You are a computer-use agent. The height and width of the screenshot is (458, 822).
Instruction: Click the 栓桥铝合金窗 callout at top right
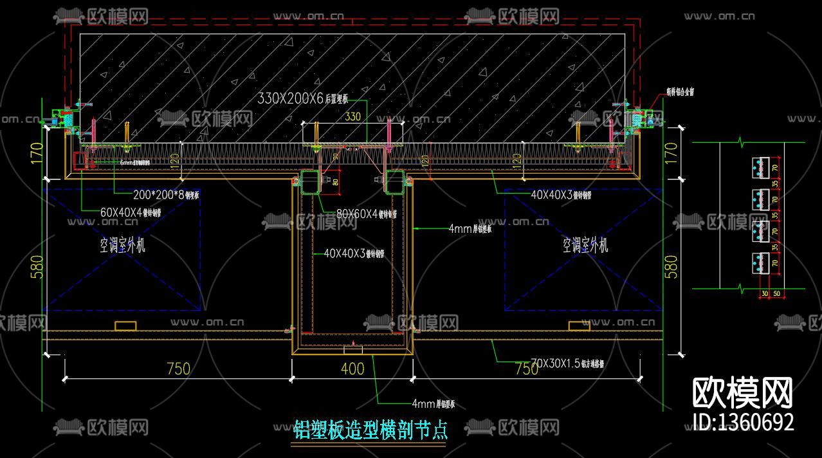click(x=679, y=90)
